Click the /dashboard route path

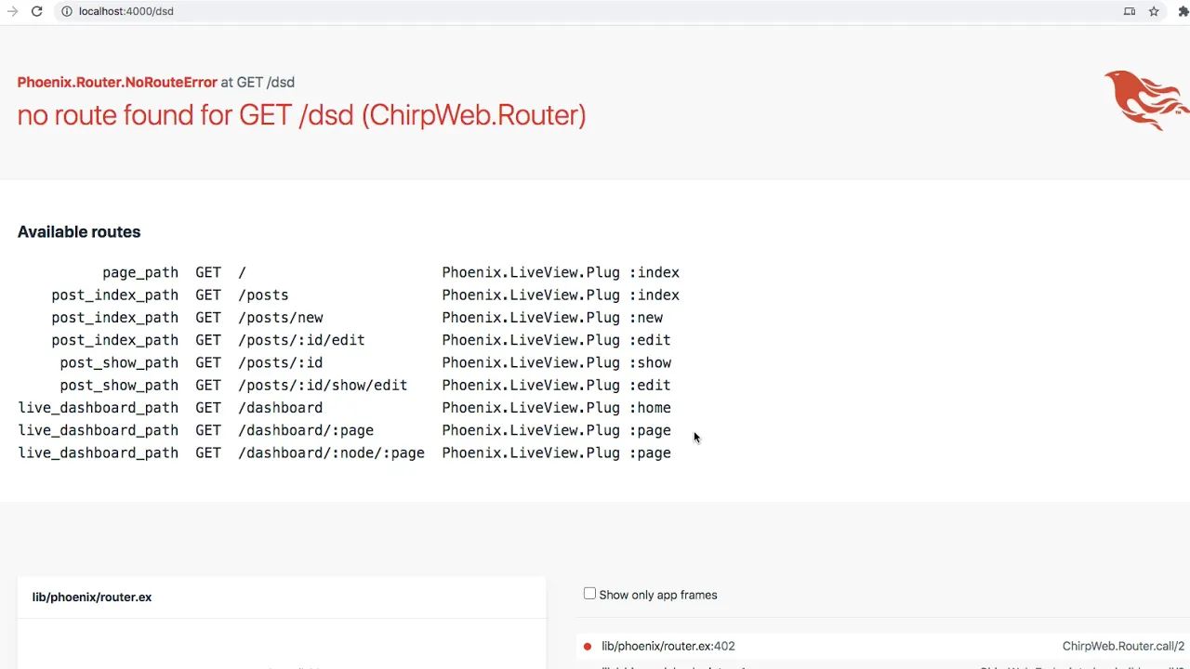click(281, 408)
